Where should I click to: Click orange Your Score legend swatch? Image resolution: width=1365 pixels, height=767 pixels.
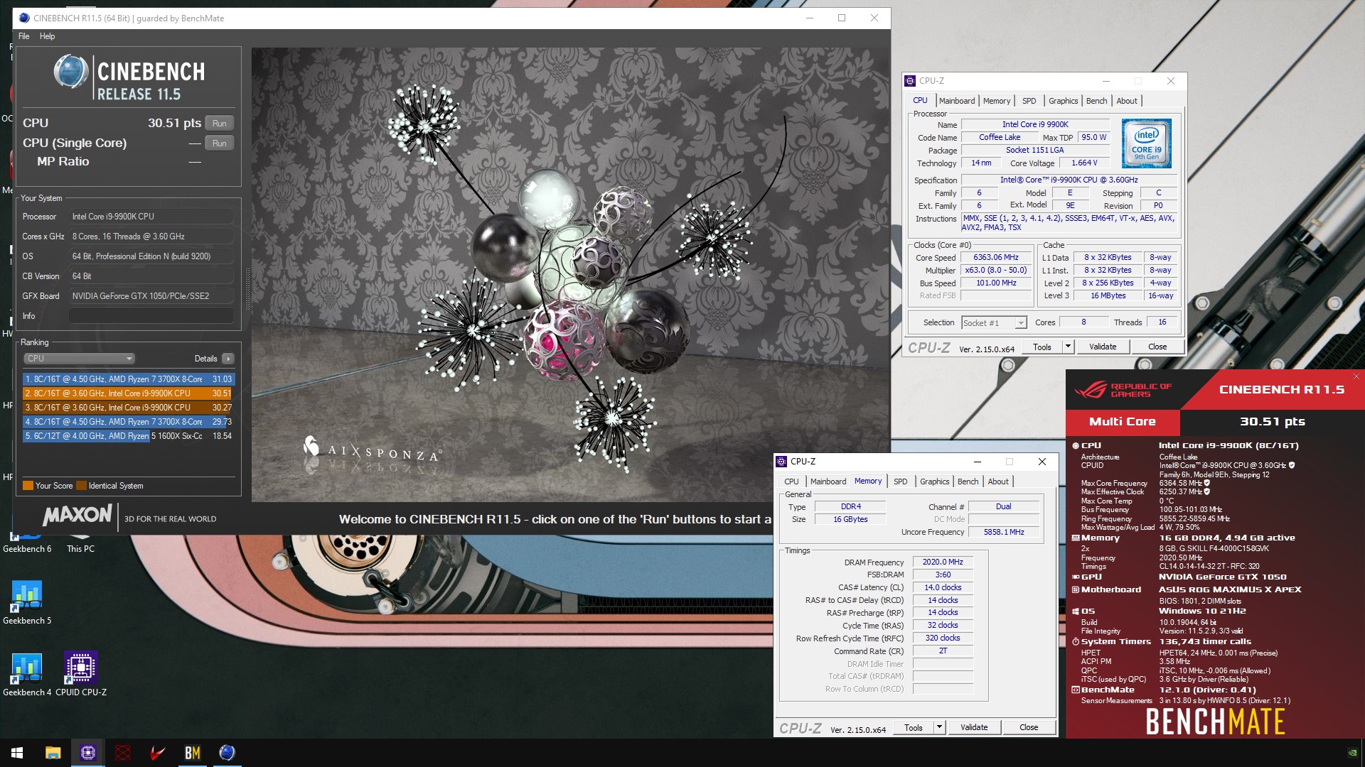click(x=28, y=486)
